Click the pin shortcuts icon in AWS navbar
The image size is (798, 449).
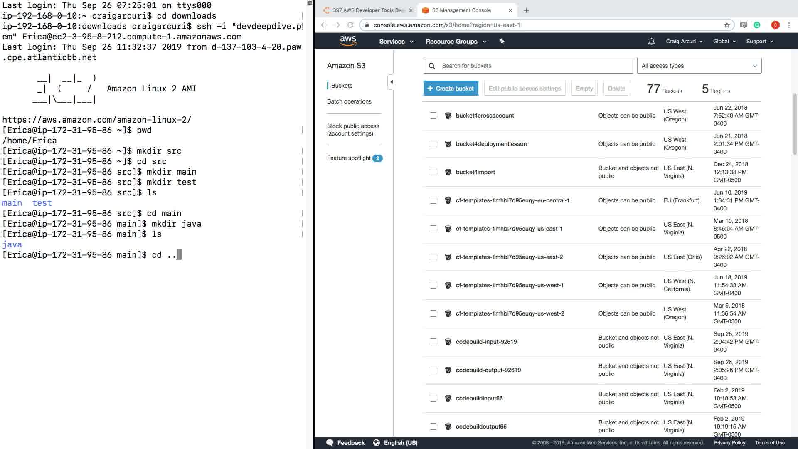pyautogui.click(x=502, y=41)
